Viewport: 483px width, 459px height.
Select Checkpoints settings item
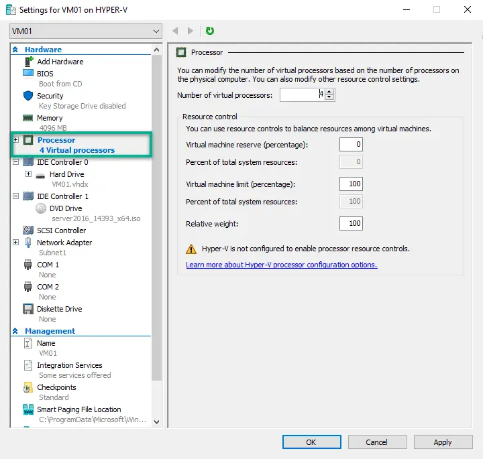pyautogui.click(x=56, y=387)
